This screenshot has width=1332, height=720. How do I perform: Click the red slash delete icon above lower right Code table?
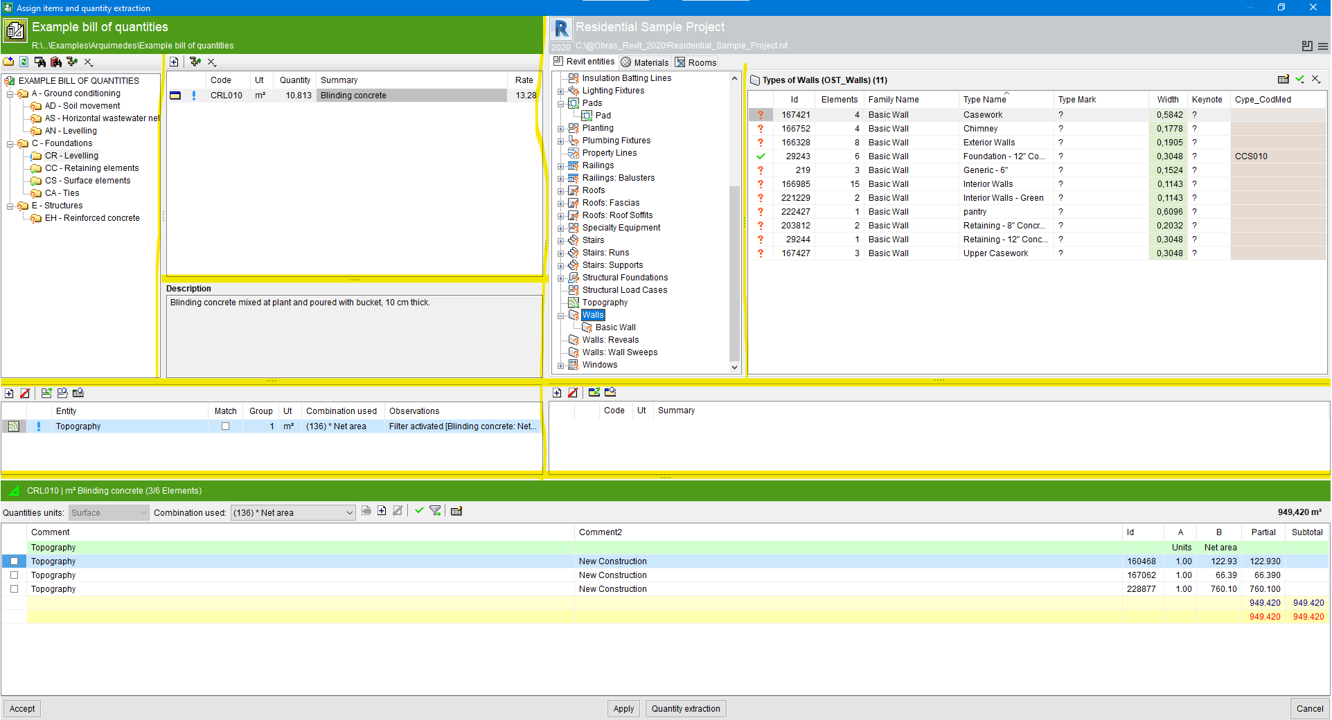[x=573, y=393]
